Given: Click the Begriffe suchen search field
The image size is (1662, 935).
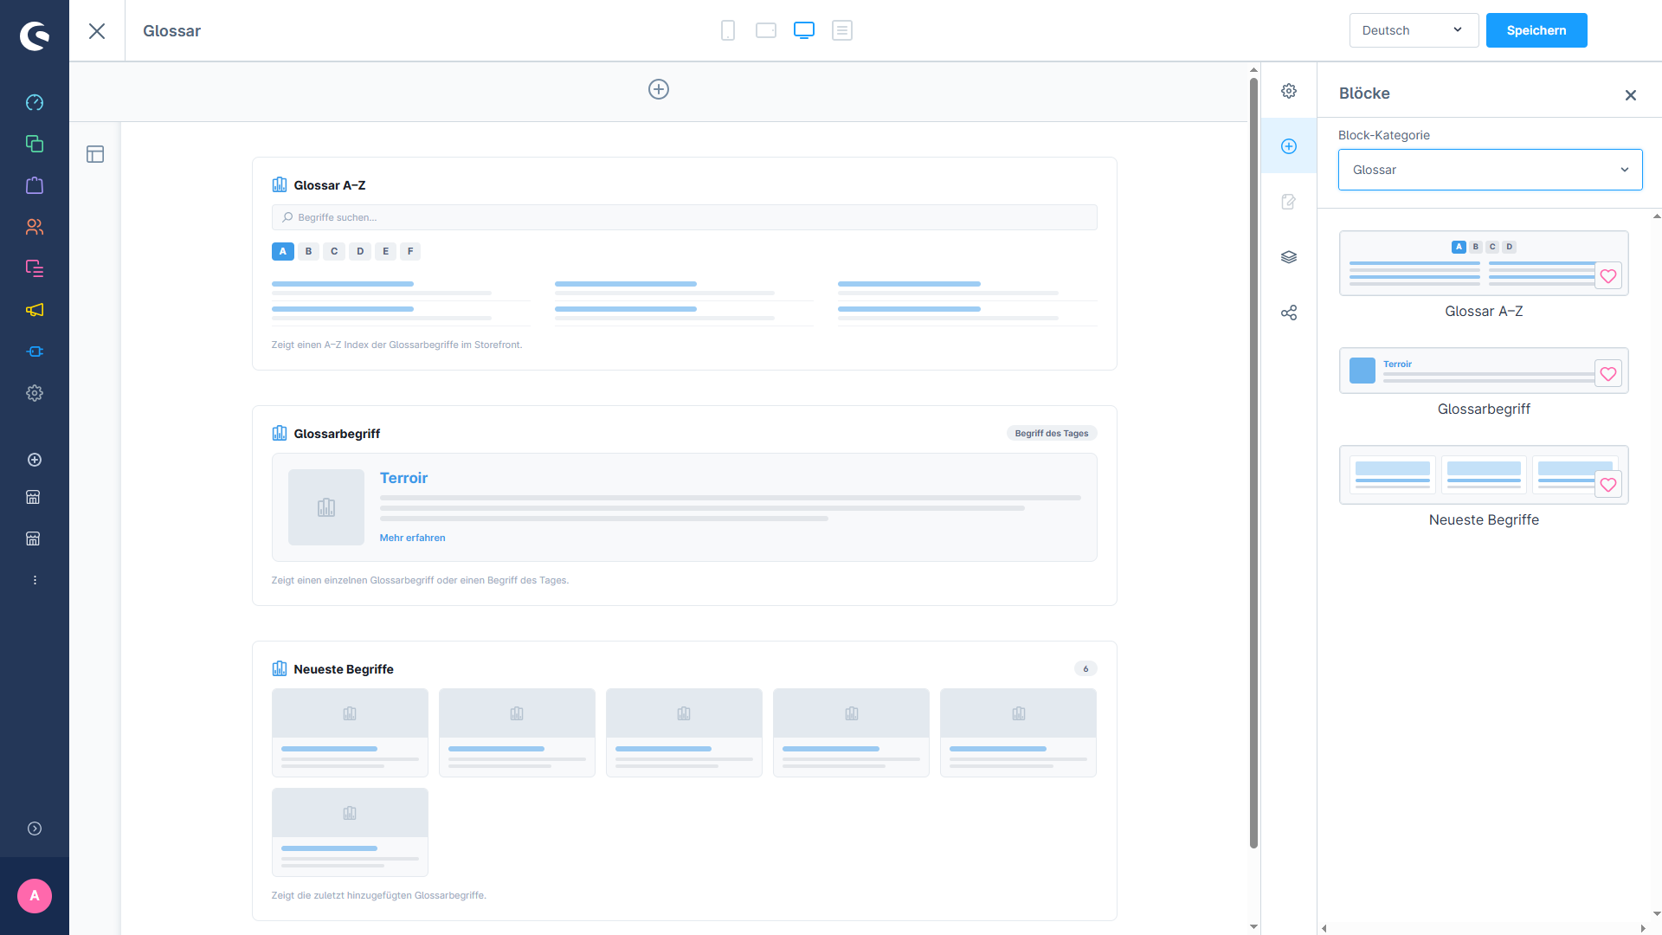Looking at the screenshot, I should pos(684,217).
